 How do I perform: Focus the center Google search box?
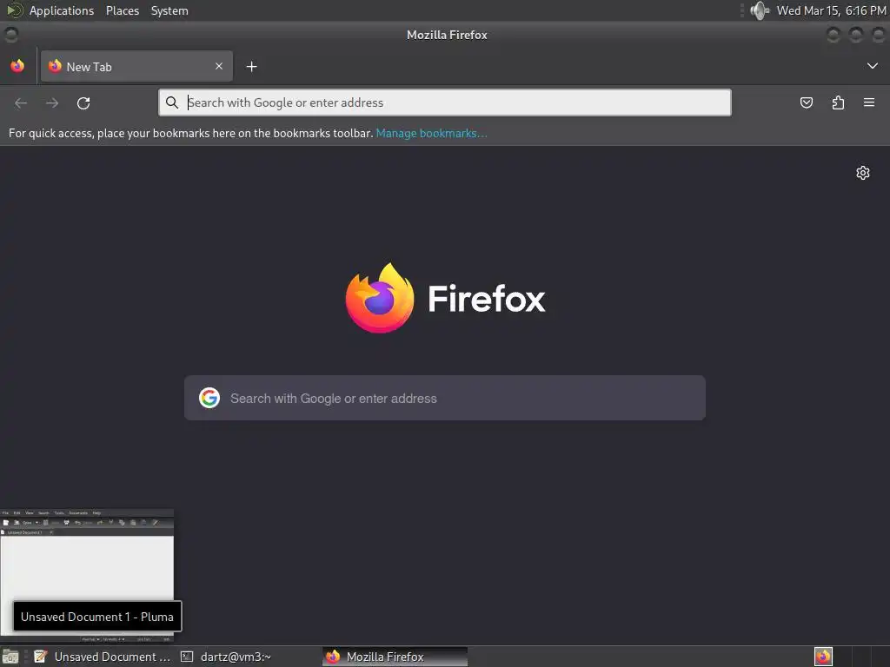(445, 398)
